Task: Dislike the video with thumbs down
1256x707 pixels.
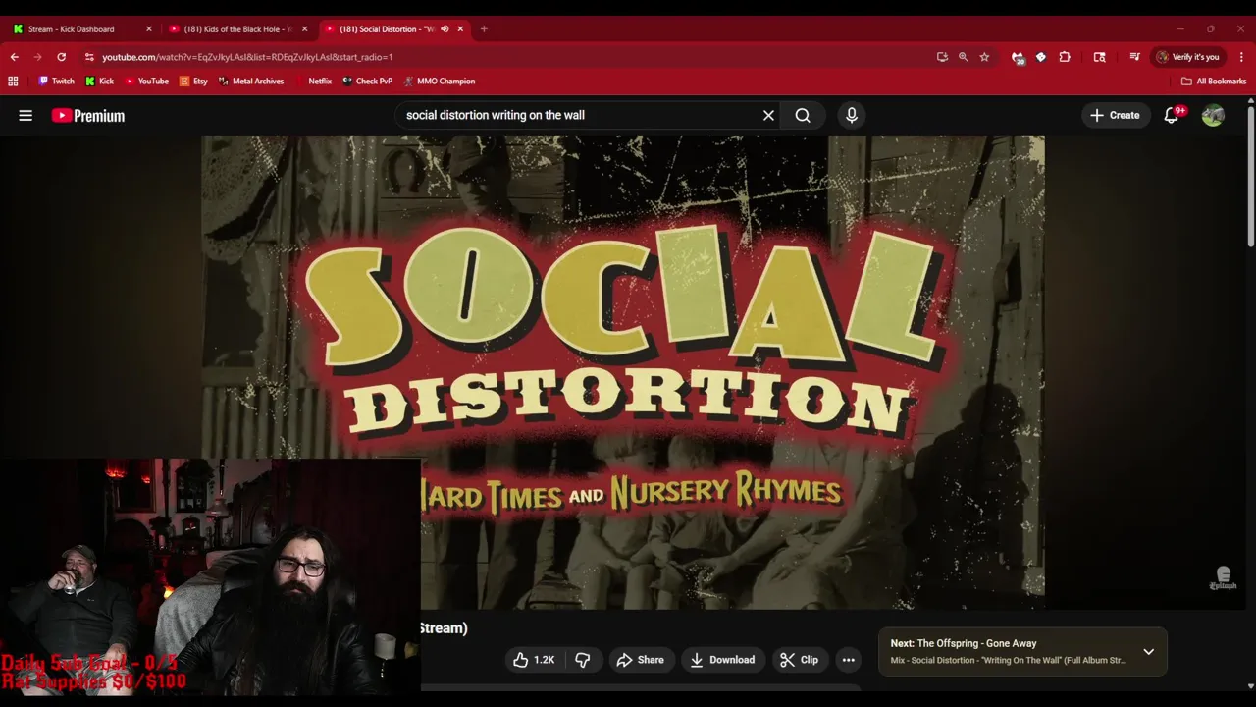Action: point(582,660)
